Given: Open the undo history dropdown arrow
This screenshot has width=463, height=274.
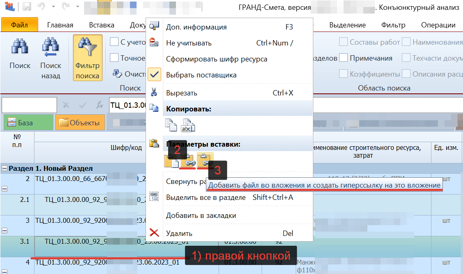Looking at the screenshot, I should pyautogui.click(x=53, y=7).
